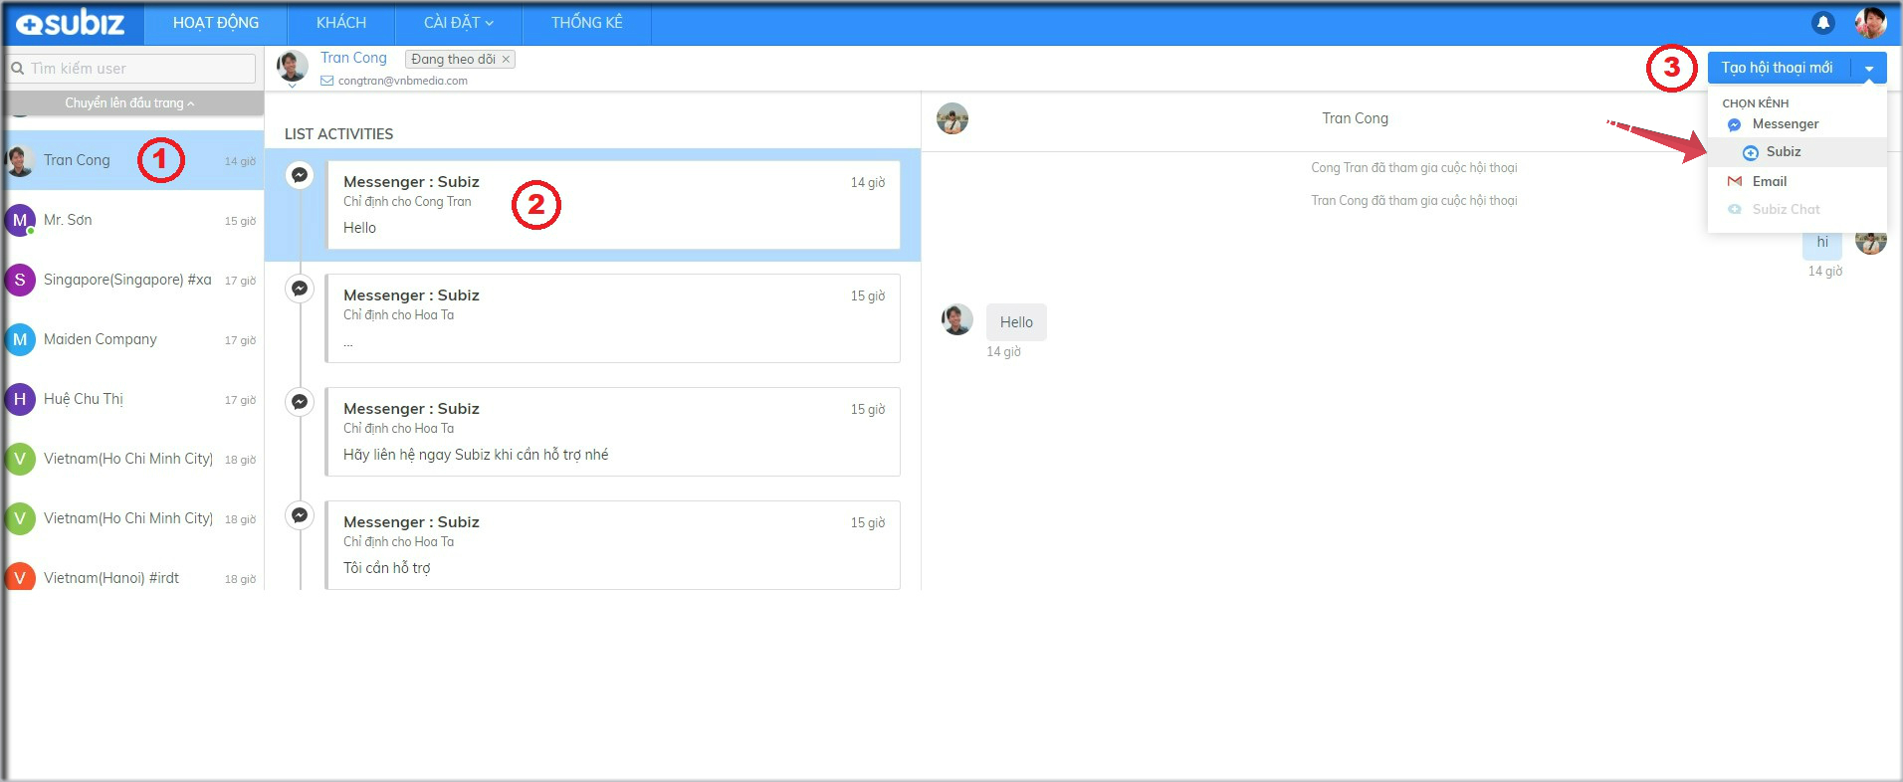Click "Chuyển lên đầu trang" button
This screenshot has width=1903, height=782.
[x=131, y=102]
